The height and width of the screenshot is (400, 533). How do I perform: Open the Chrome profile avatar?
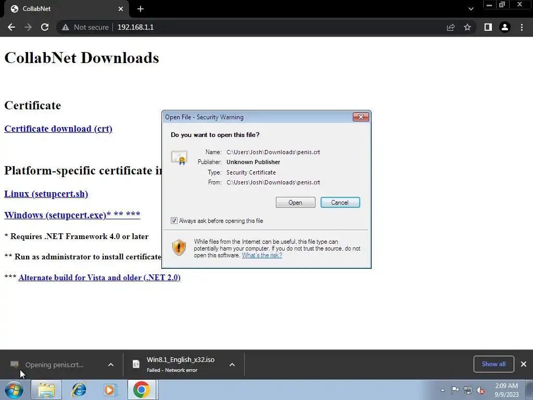(x=505, y=27)
